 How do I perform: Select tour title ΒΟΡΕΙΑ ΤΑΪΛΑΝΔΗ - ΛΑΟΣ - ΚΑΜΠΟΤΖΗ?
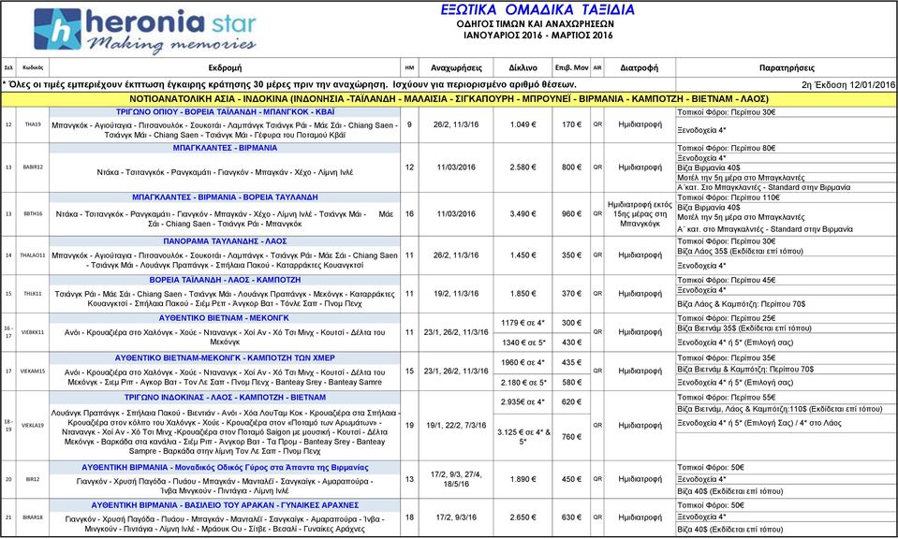click(225, 280)
